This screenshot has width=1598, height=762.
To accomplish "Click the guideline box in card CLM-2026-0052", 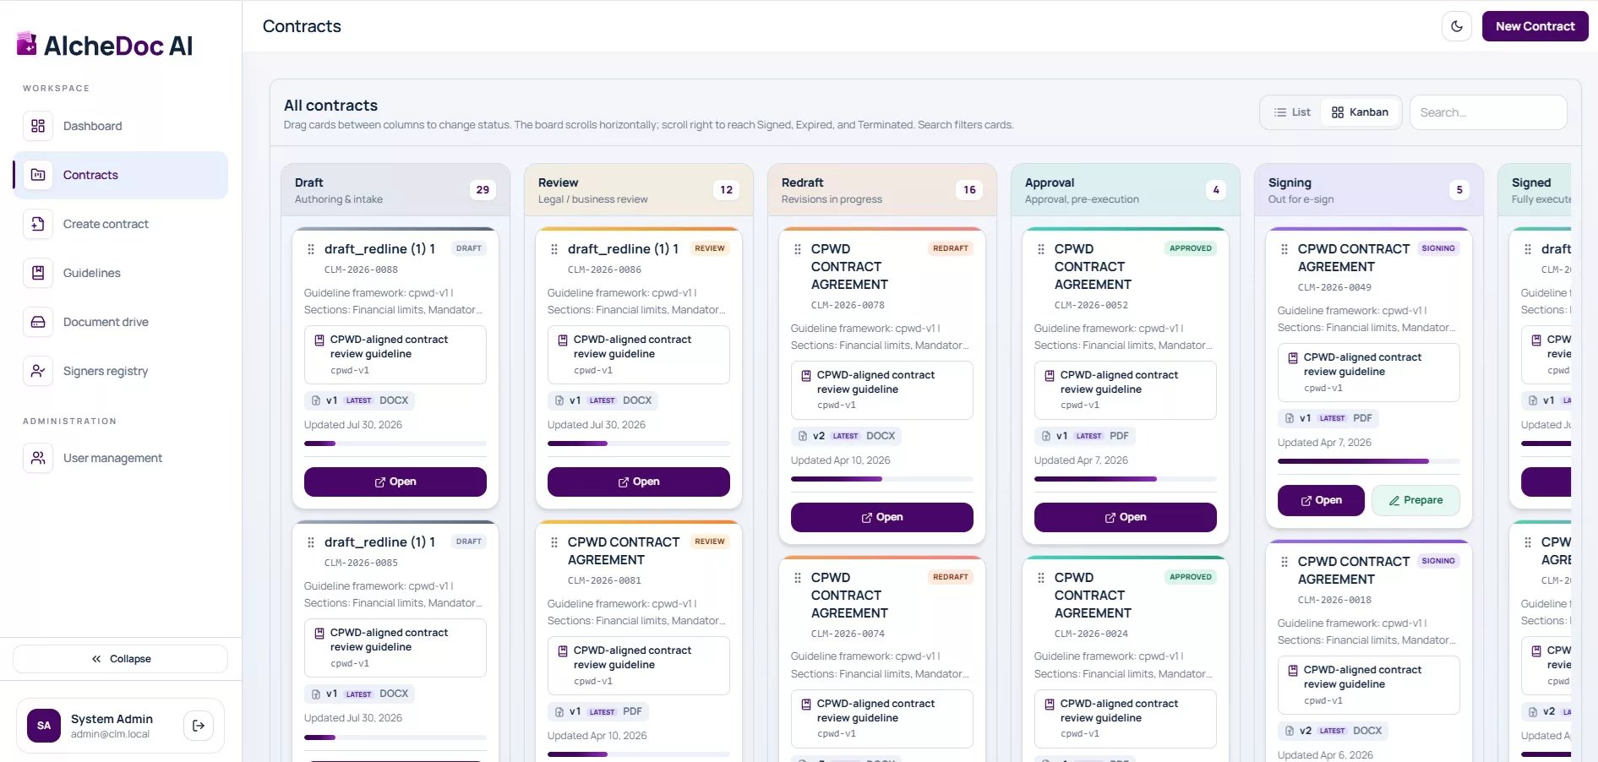I will click(x=1126, y=390).
